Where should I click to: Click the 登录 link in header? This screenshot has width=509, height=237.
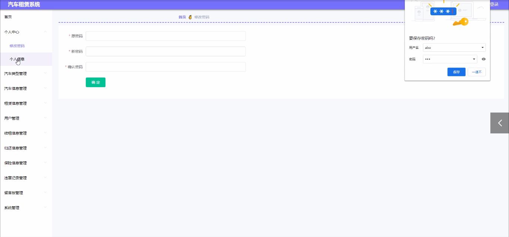(x=494, y=4)
